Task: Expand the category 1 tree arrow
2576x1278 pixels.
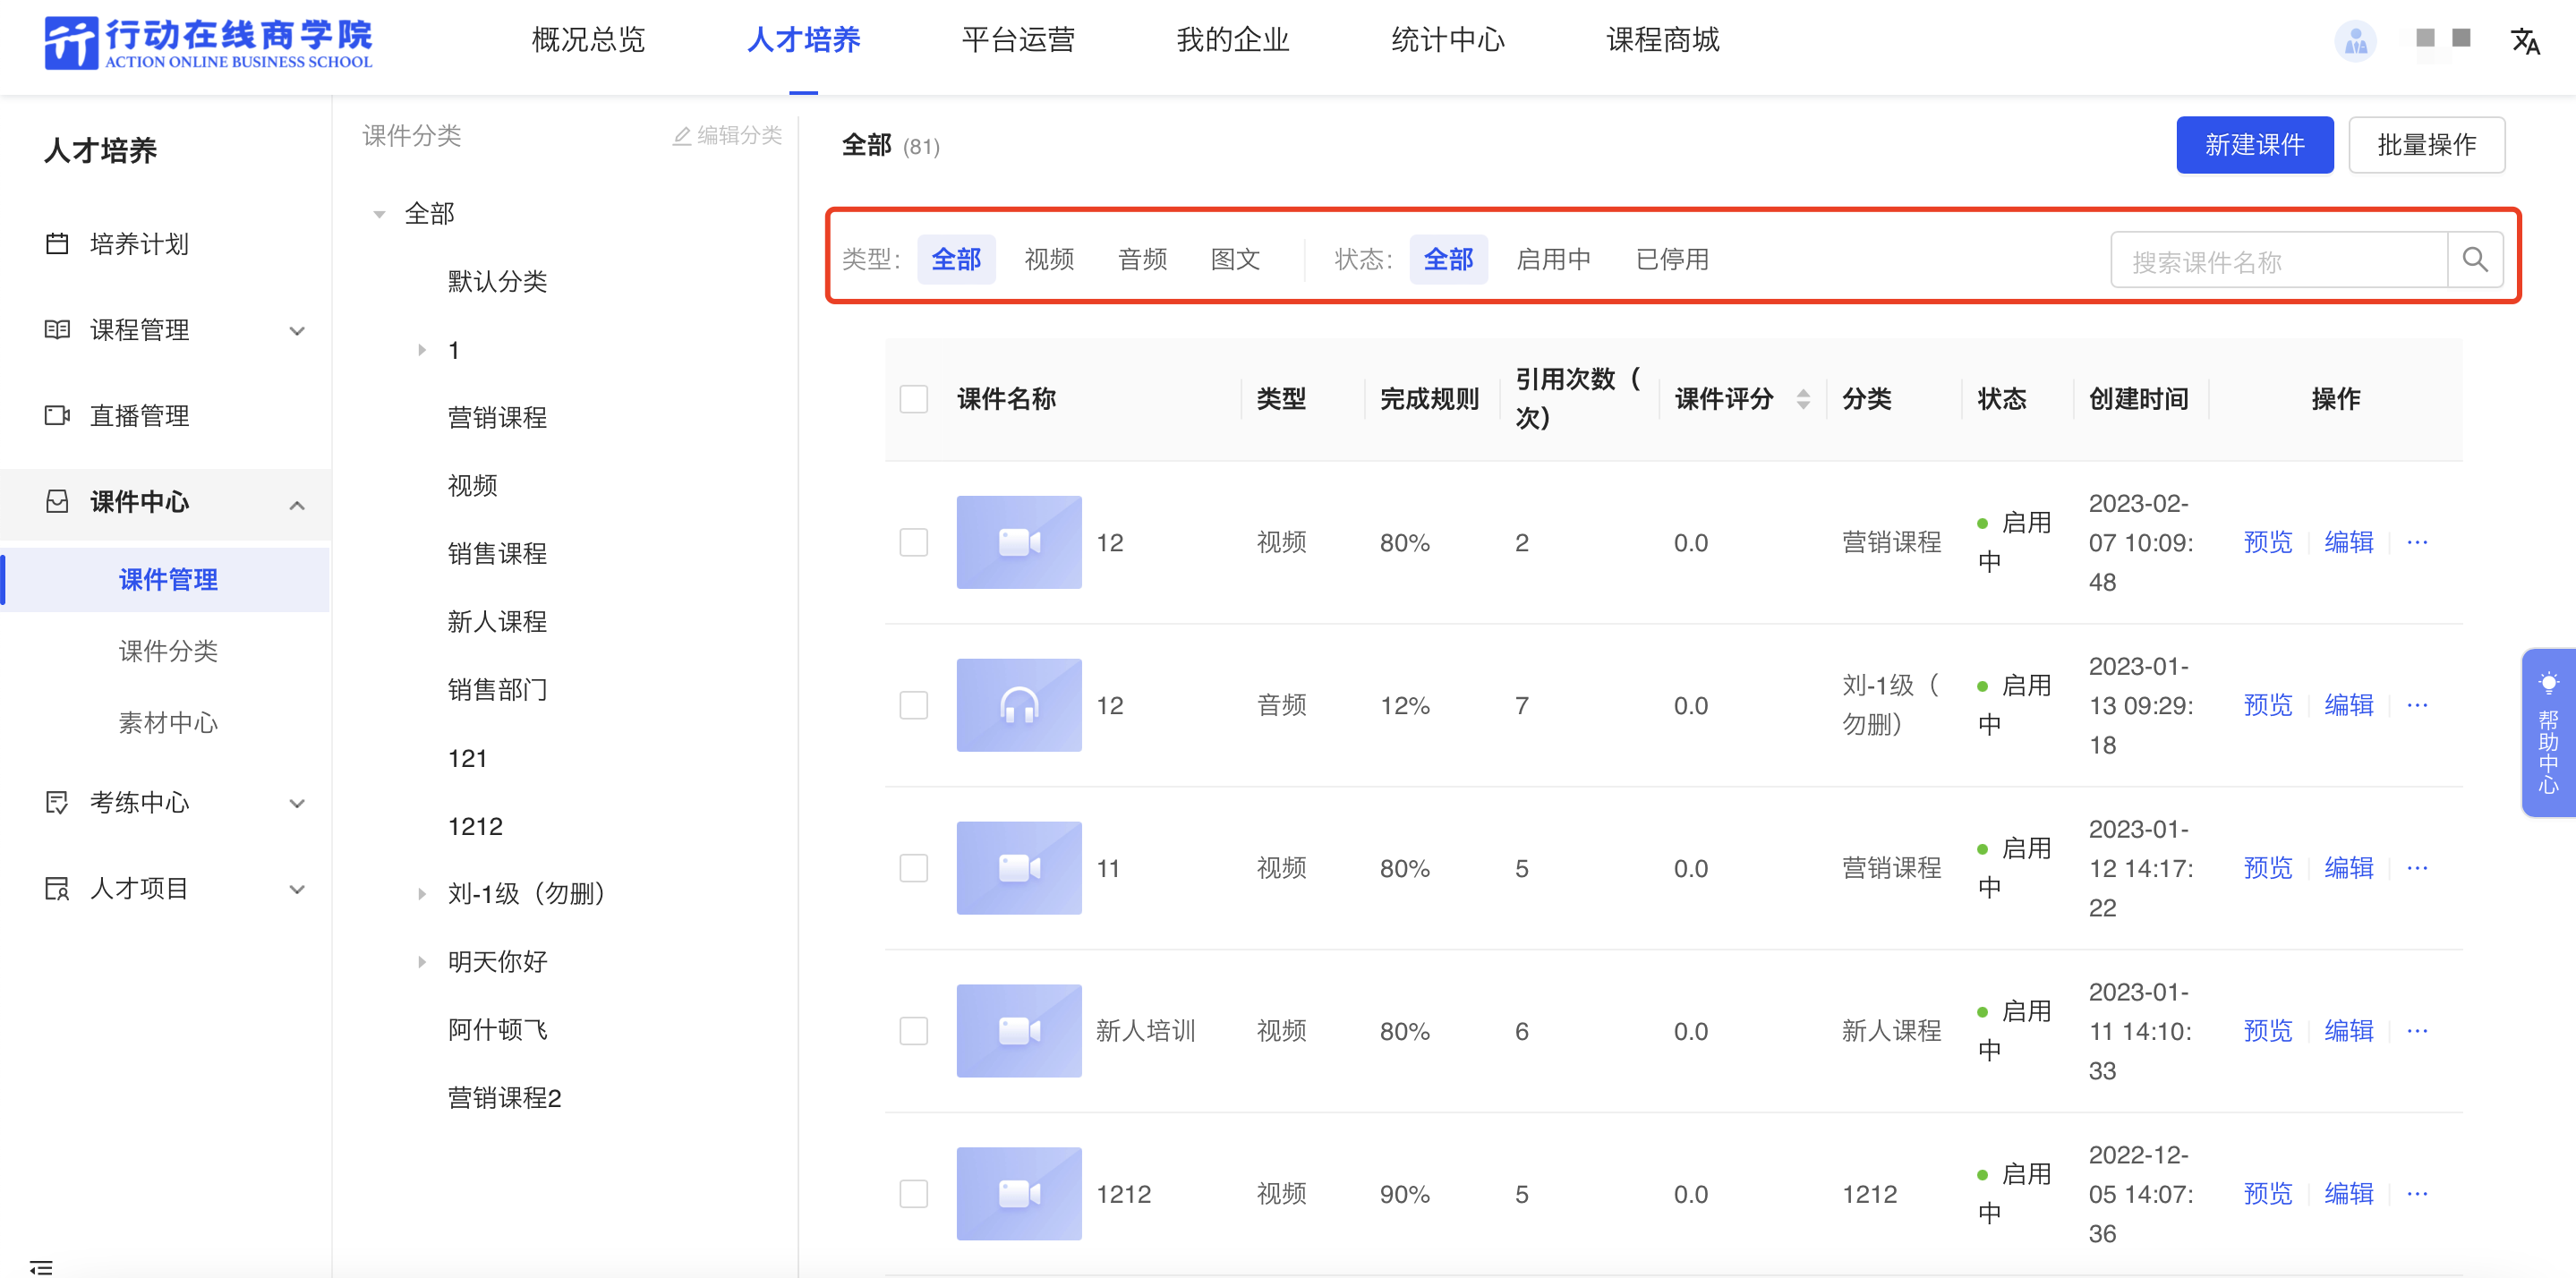Action: click(422, 350)
